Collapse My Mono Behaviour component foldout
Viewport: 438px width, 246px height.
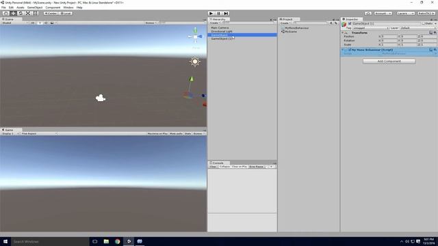[x=342, y=50]
